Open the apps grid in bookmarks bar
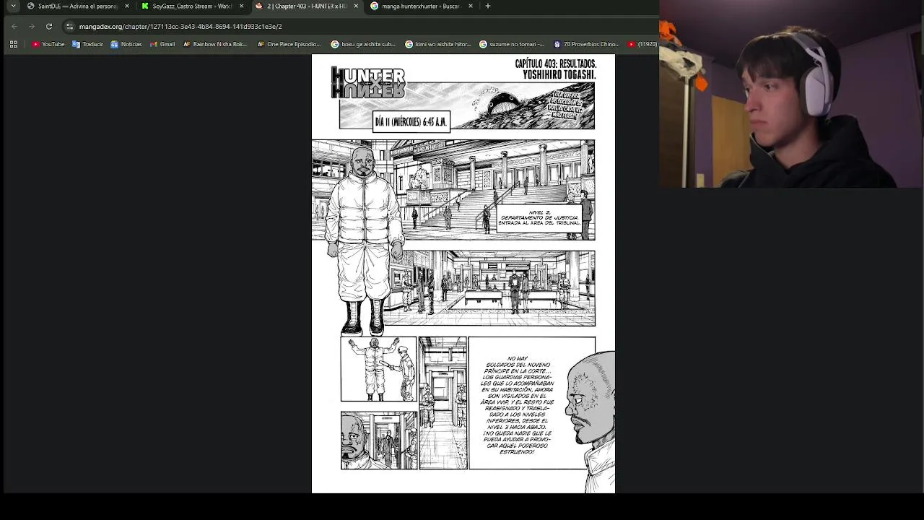 (13, 44)
